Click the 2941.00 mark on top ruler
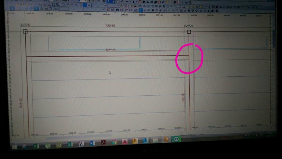Image resolution: width=282 pixels, height=159 pixels. pos(159,15)
